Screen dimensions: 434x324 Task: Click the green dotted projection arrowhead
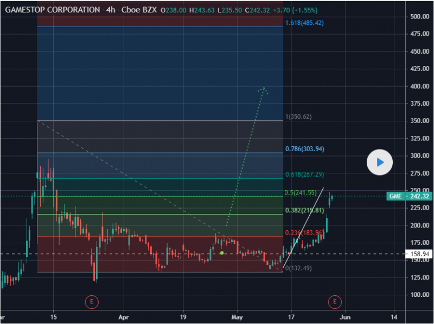(x=264, y=89)
